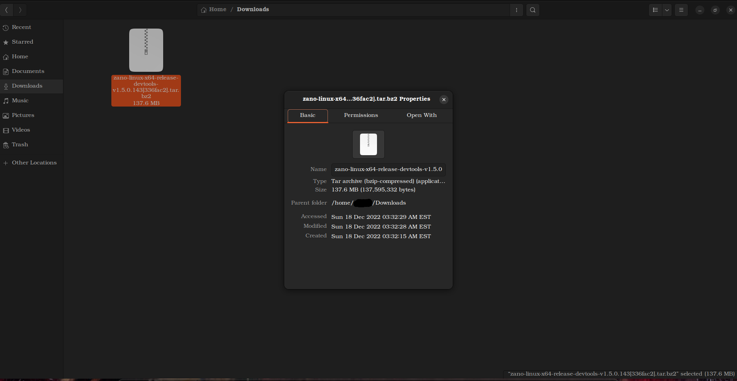This screenshot has height=381, width=737.
Task: Open the Music folder
Action: click(x=20, y=100)
